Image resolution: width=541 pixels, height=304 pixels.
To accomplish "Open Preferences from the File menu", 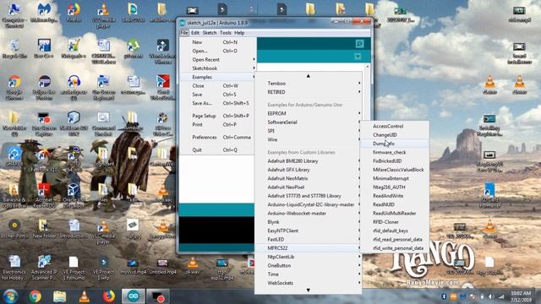I will (x=218, y=137).
